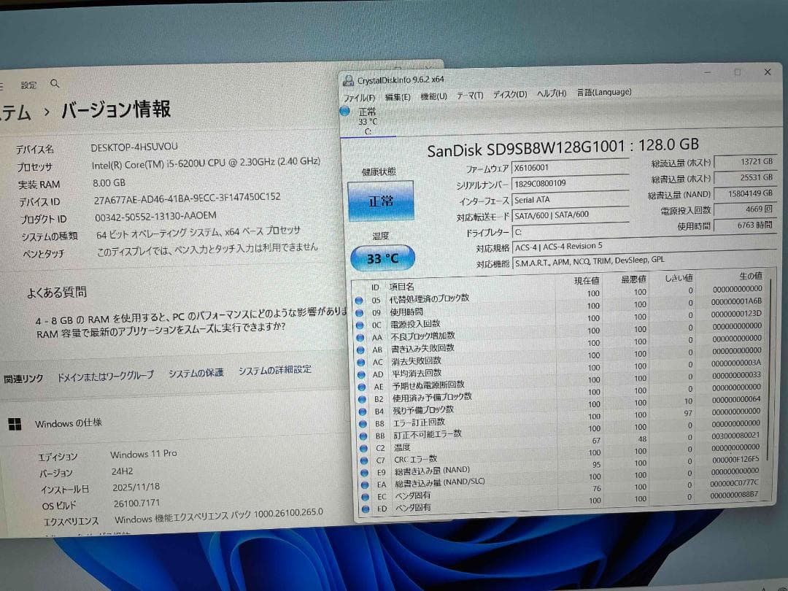Click the blue status dot for row C7 CRC エラー数
The height and width of the screenshot is (591, 788).
pos(366,460)
